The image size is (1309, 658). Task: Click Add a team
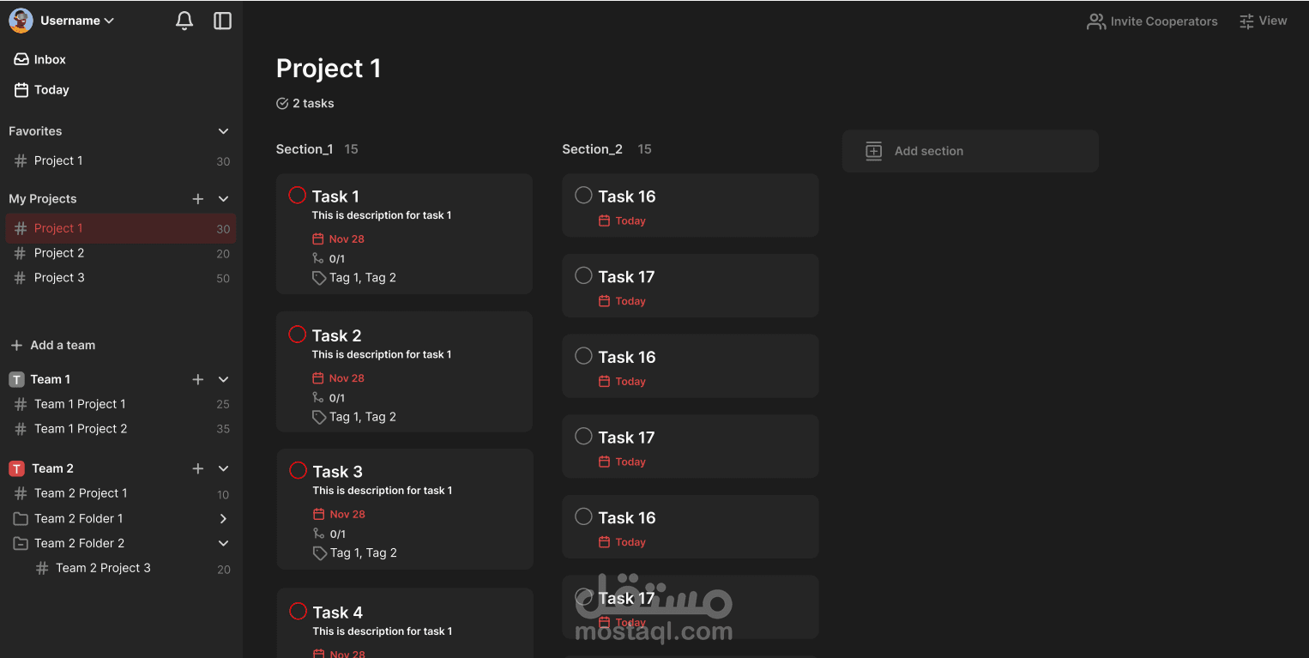point(62,345)
